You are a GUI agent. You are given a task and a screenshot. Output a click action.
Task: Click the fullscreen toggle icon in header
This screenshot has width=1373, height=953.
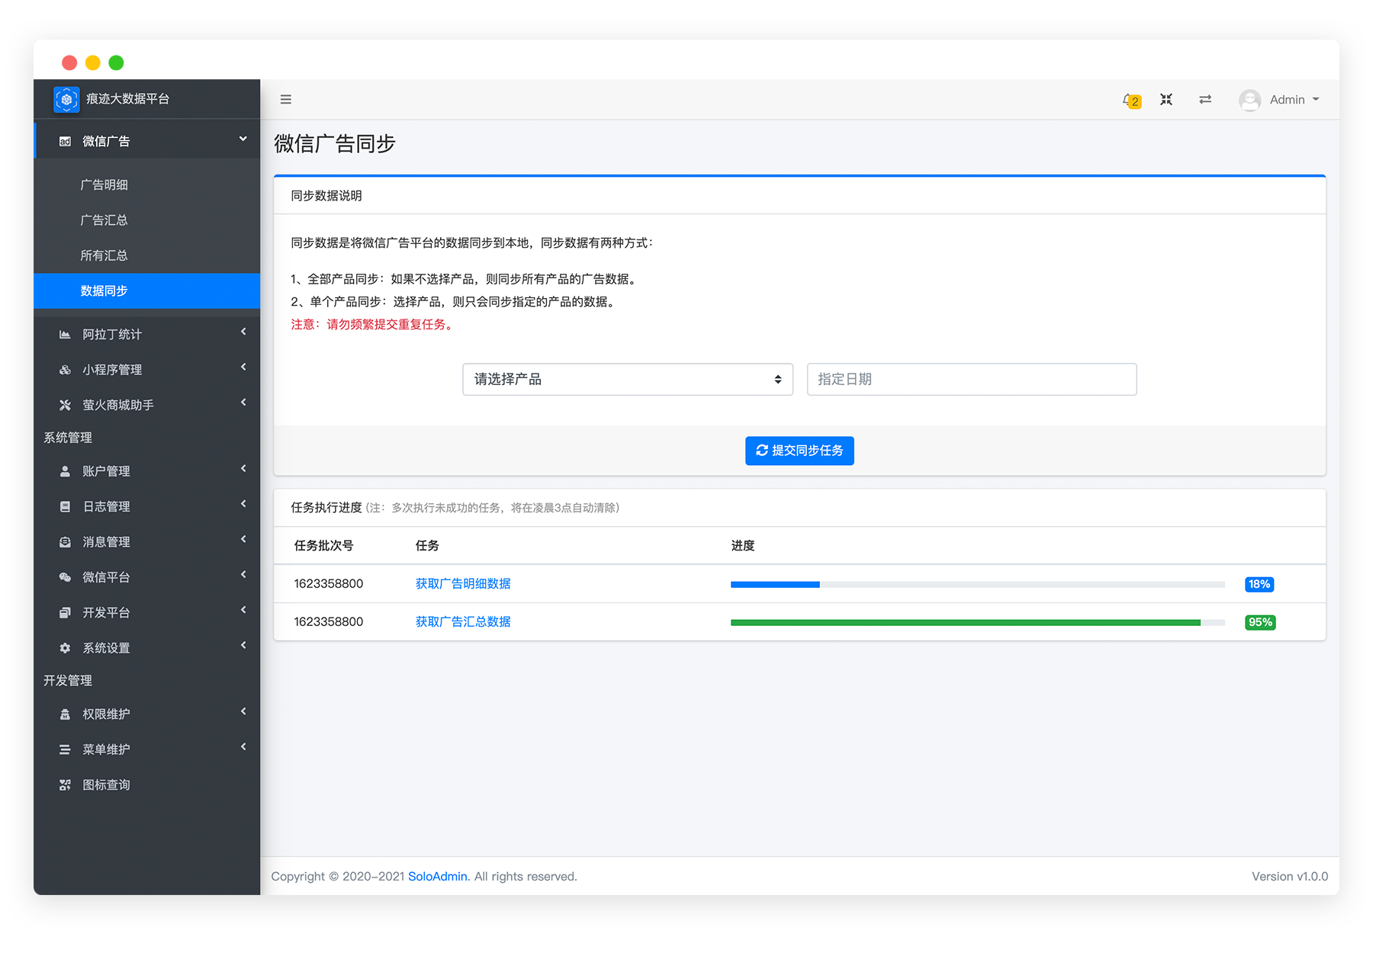(1166, 100)
